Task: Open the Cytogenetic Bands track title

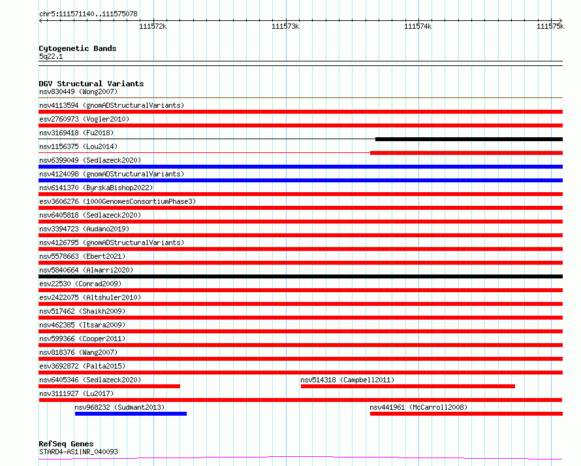Action: pos(78,48)
